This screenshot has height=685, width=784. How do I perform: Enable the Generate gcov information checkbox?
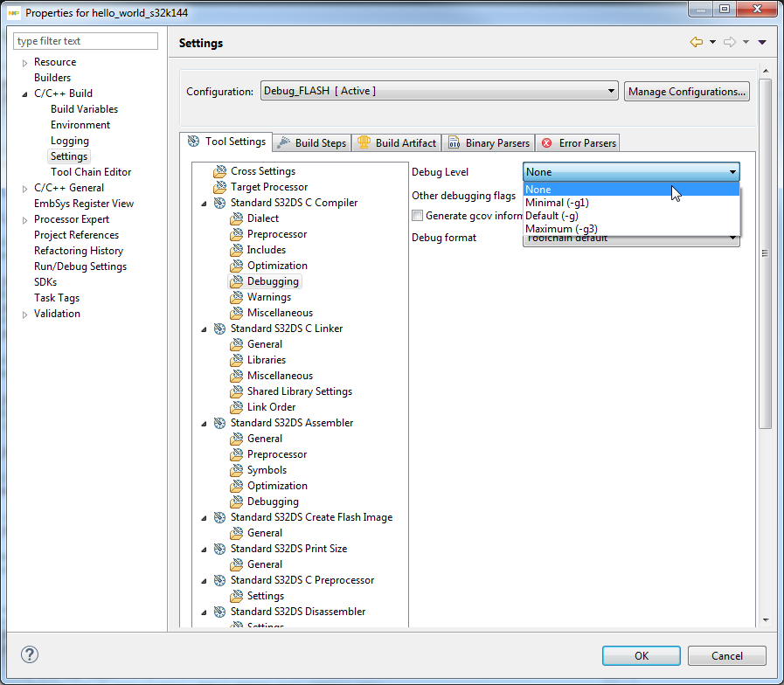click(418, 215)
